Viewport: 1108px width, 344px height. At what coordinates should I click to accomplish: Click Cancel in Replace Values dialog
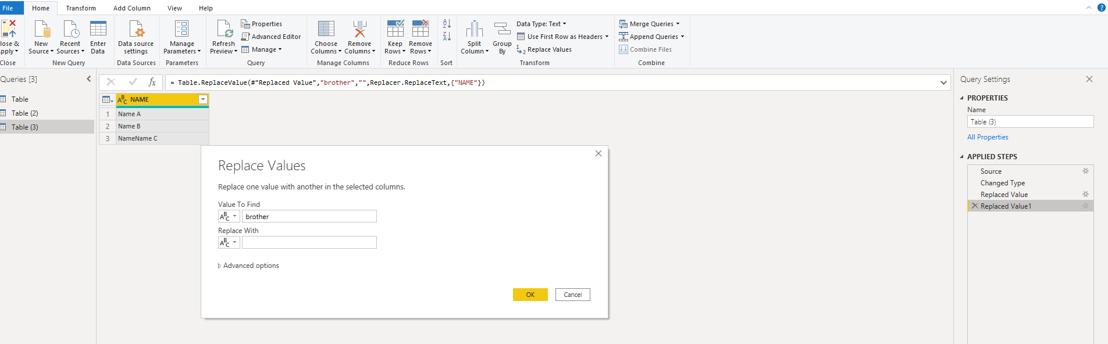pos(573,295)
